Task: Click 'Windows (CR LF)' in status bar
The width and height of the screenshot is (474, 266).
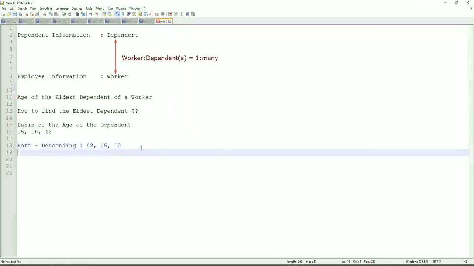Action: (417, 262)
